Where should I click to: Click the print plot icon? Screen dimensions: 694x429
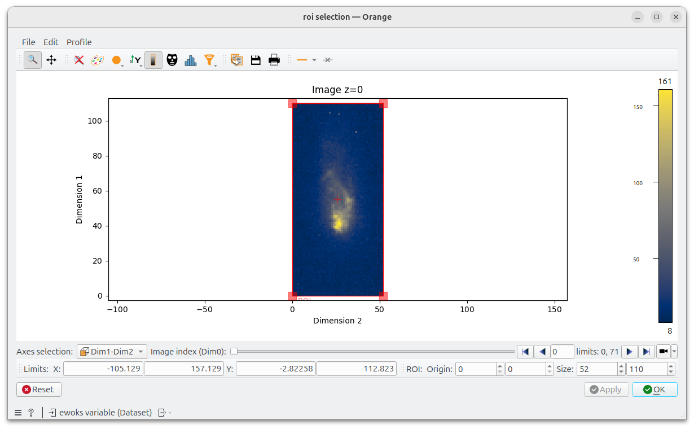click(274, 60)
